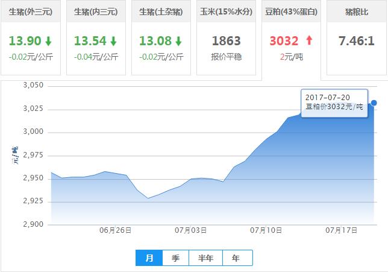Click the 2017-07-20 豆粕价 tooltip
The height and width of the screenshot is (272, 388).
(x=334, y=103)
